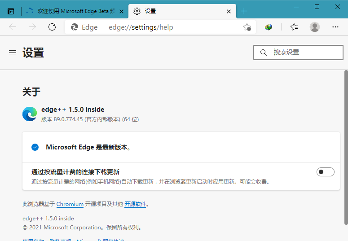Open the Settings and more menu
This screenshot has height=241, width=348.
click(x=335, y=27)
